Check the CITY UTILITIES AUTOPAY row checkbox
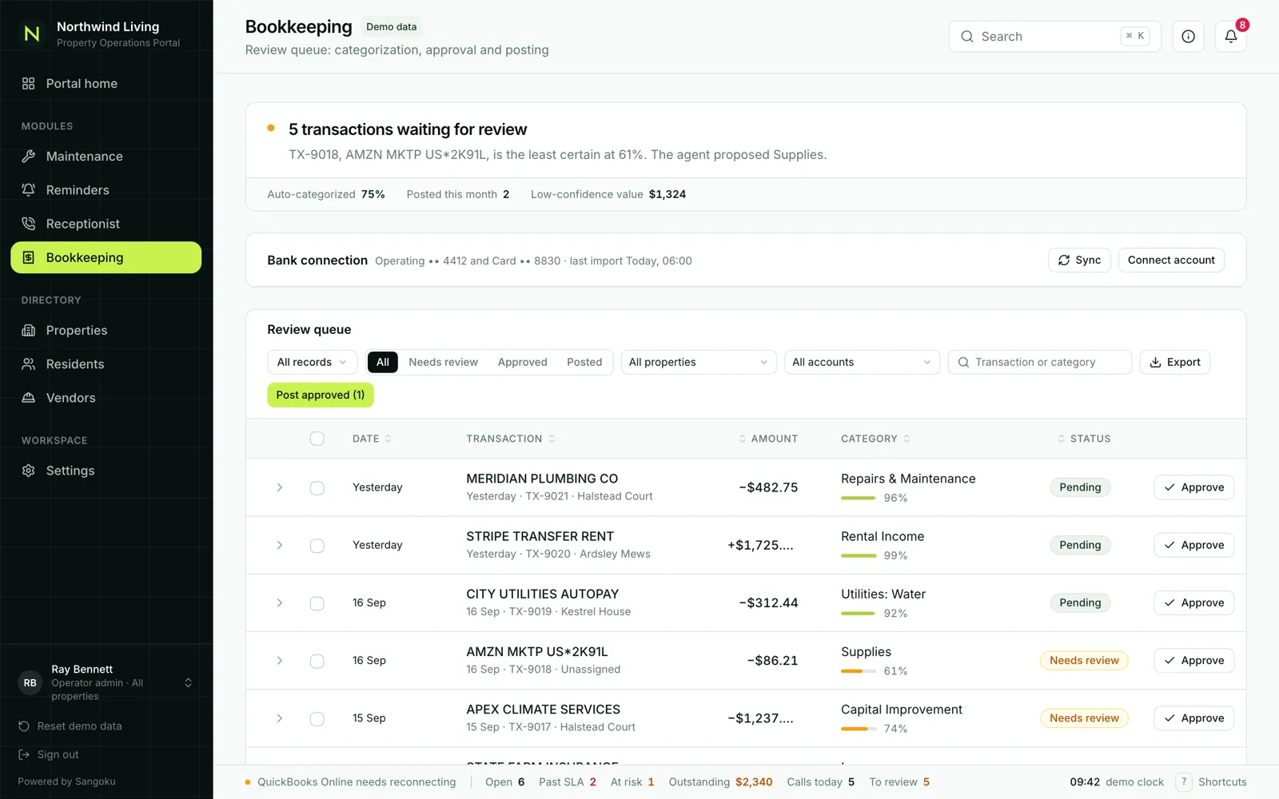The width and height of the screenshot is (1279, 799). pyautogui.click(x=317, y=602)
